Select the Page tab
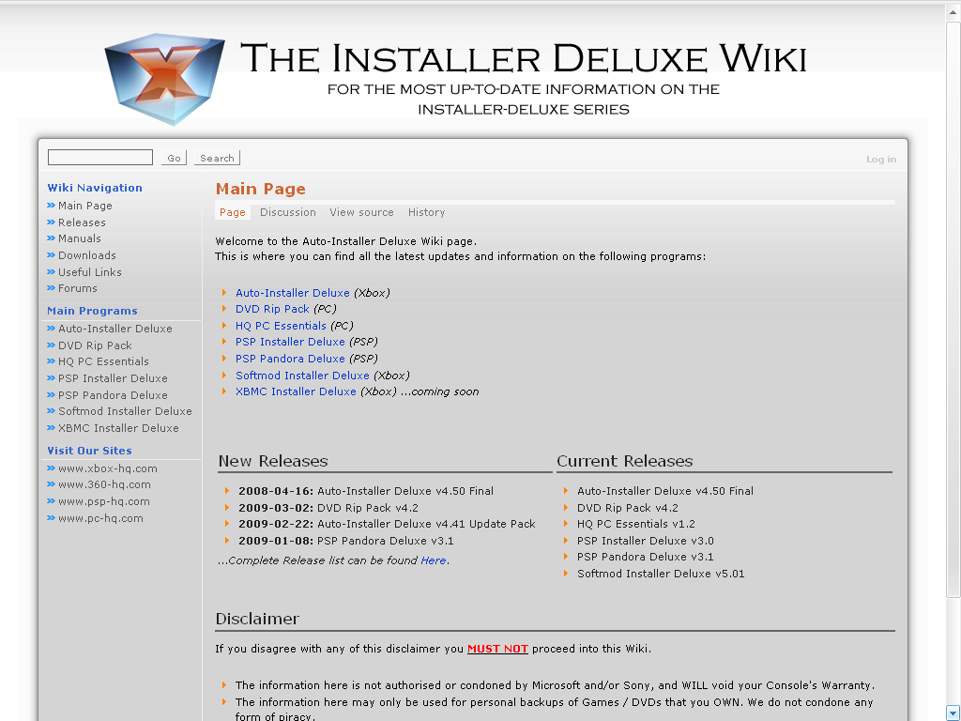Screen dimensions: 961x721 pyautogui.click(x=233, y=212)
